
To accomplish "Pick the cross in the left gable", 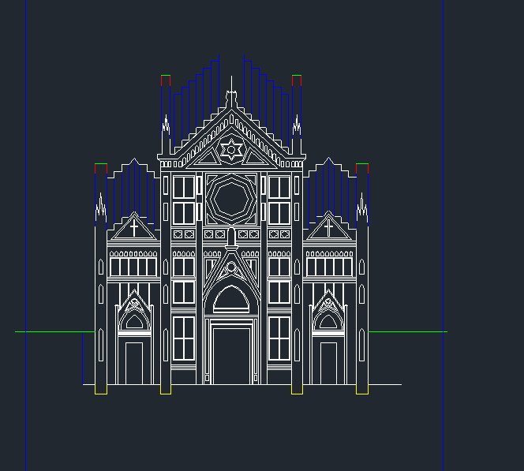I will [x=134, y=228].
